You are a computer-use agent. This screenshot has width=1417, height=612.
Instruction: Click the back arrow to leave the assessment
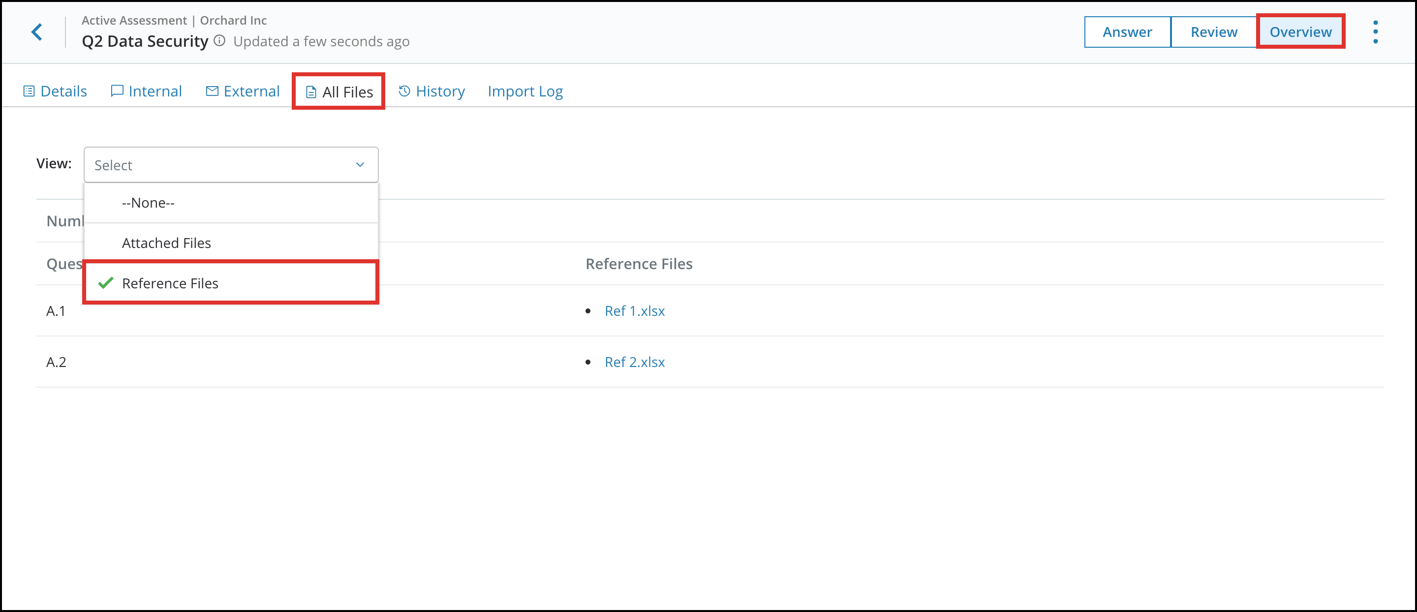coord(37,31)
